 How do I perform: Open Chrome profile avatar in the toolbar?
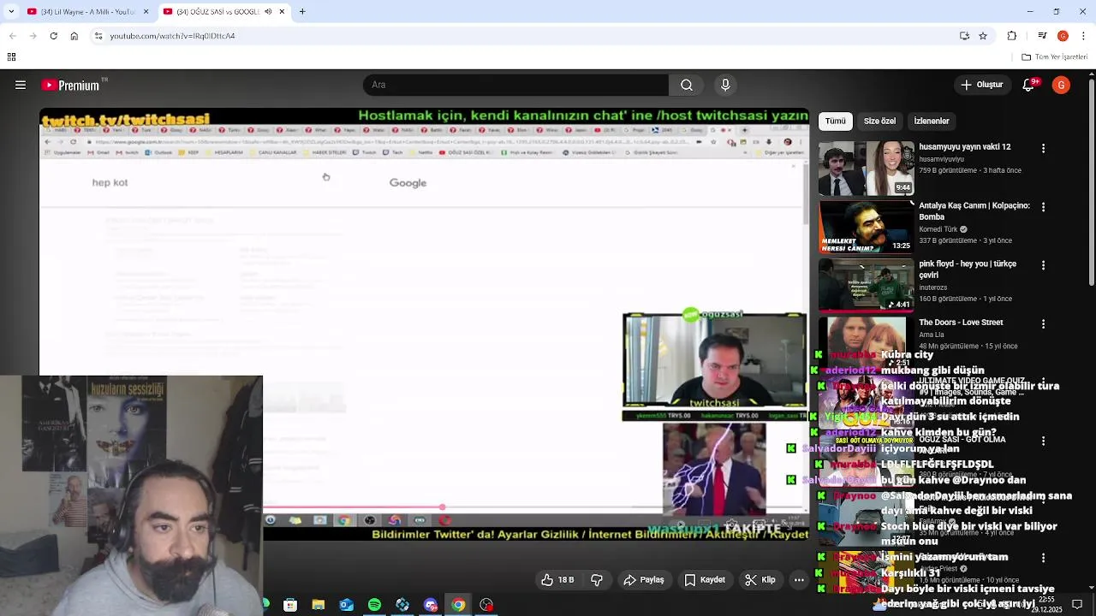[1063, 36]
